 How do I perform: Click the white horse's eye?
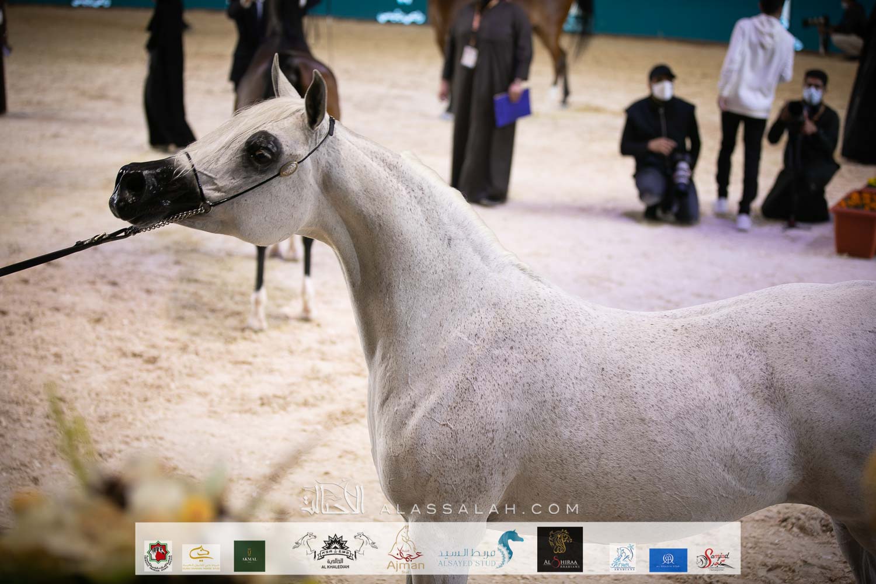pyautogui.click(x=258, y=155)
